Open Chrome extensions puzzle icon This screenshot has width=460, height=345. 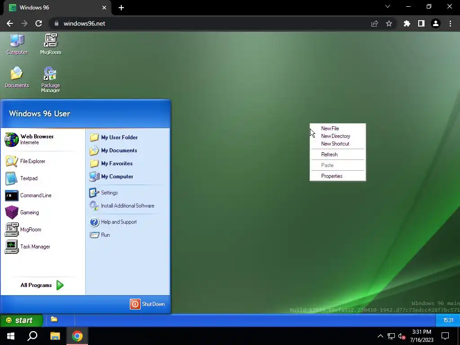(407, 23)
